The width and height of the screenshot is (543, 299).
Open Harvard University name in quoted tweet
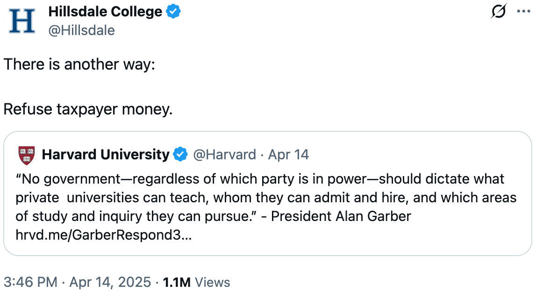tap(106, 154)
